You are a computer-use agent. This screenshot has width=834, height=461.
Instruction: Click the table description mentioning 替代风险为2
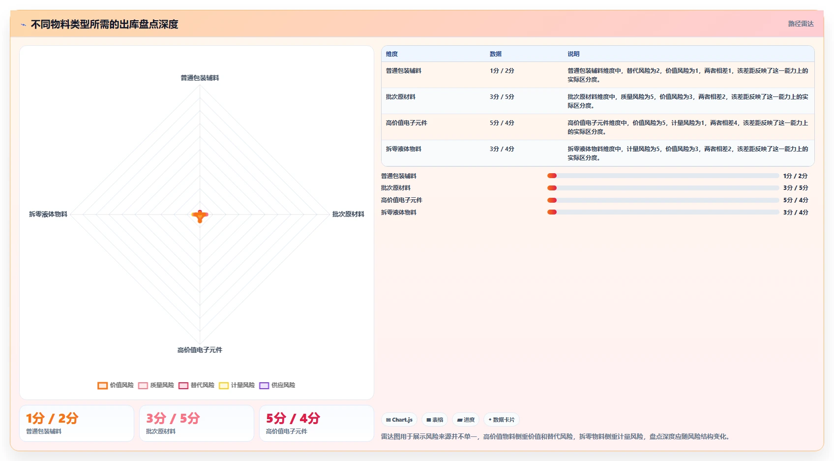(x=688, y=75)
